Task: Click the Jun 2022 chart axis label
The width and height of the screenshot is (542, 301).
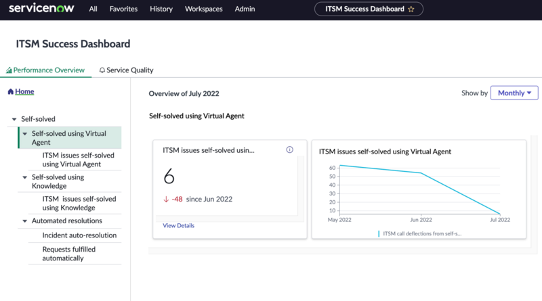Action: pyautogui.click(x=421, y=220)
